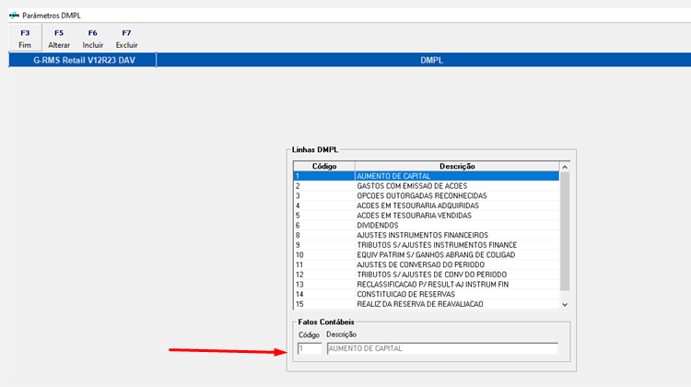Select the GASTOS COM EMISSAO DE ACOES row
This screenshot has height=387, width=691.
pos(424,186)
